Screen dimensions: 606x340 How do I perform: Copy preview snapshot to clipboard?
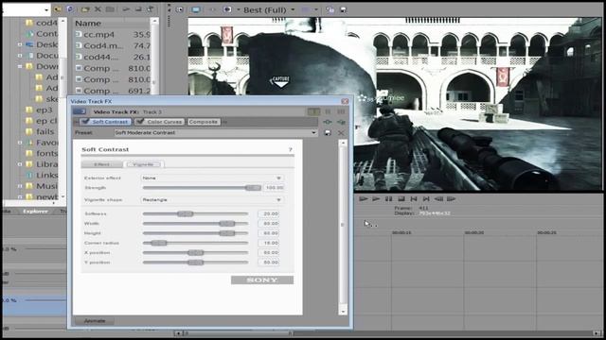click(x=330, y=9)
